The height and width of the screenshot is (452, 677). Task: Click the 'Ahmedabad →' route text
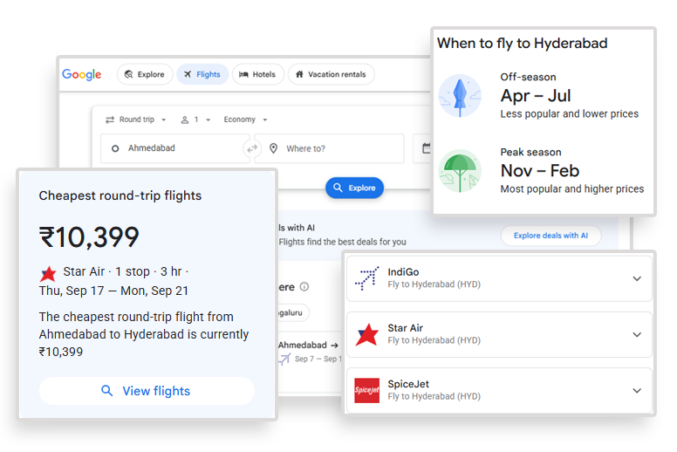(x=308, y=345)
